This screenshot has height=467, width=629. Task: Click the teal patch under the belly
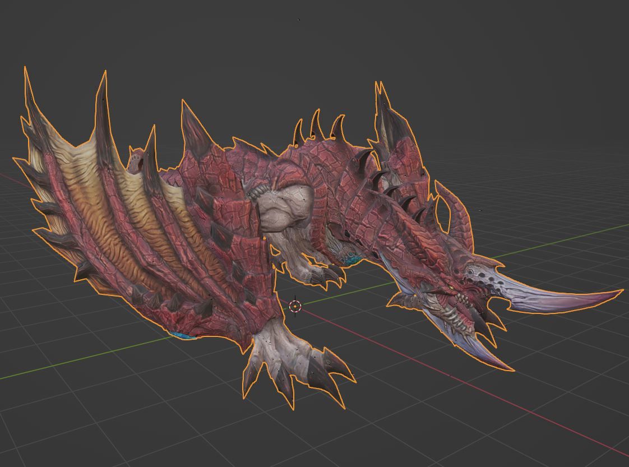(x=351, y=259)
